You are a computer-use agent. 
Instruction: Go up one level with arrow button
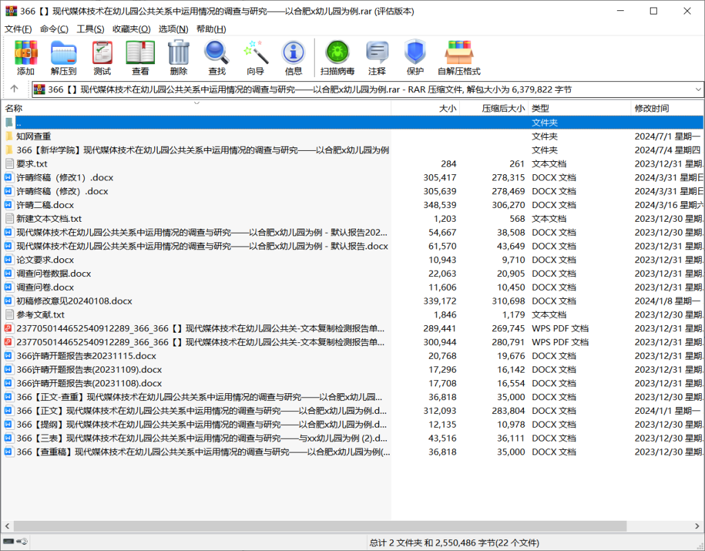tap(14, 90)
